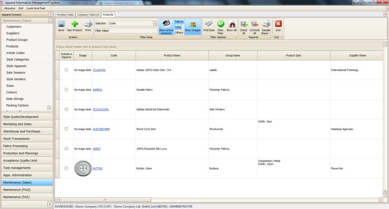
Task: Select radio button for 100% Polyester Rib Lycra row
Action: pos(66,149)
